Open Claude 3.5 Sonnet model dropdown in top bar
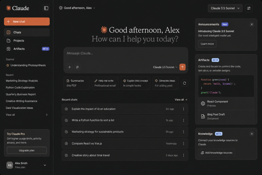 225,8
